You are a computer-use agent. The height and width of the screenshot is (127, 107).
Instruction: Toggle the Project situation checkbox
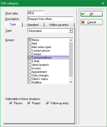pos(29,103)
